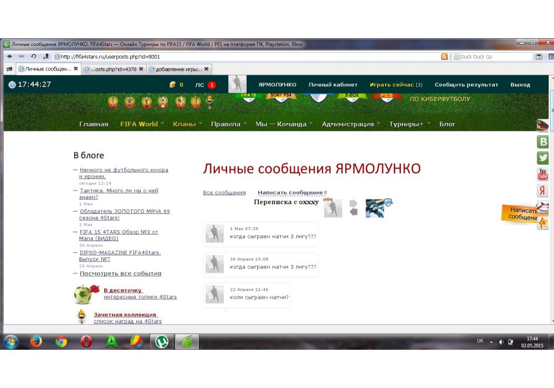Image resolution: width=554 pixels, height=388 pixels.
Task: Open ЯРМОЛУНКО avatar in top bar
Action: tap(237, 84)
